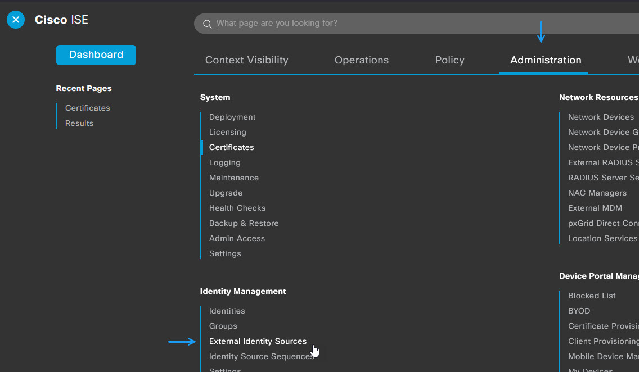The height and width of the screenshot is (372, 639).
Task: Open Client Provisioning
Action: click(x=603, y=341)
